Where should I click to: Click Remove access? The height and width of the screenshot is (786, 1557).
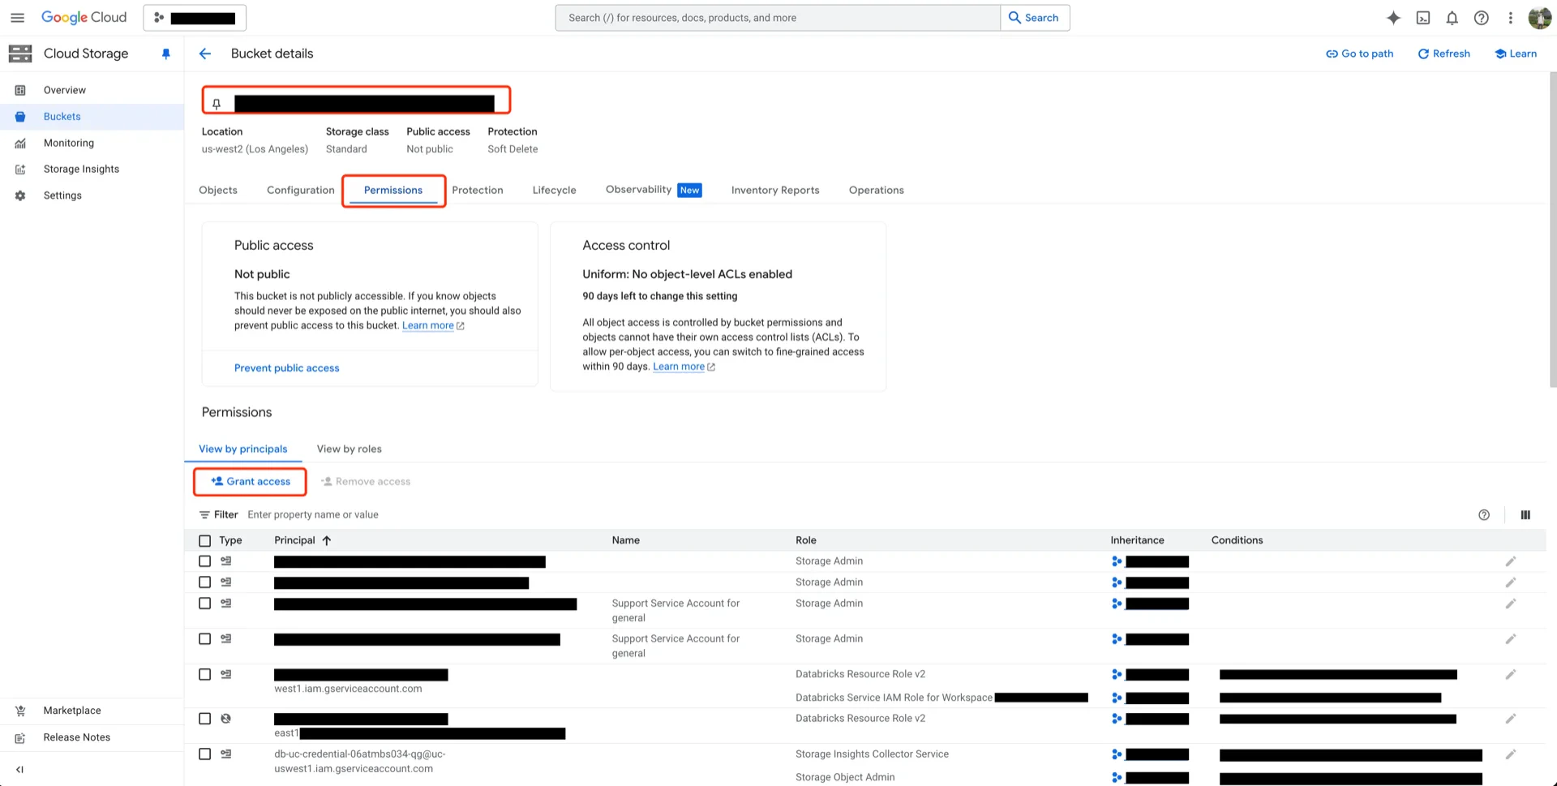(x=366, y=482)
